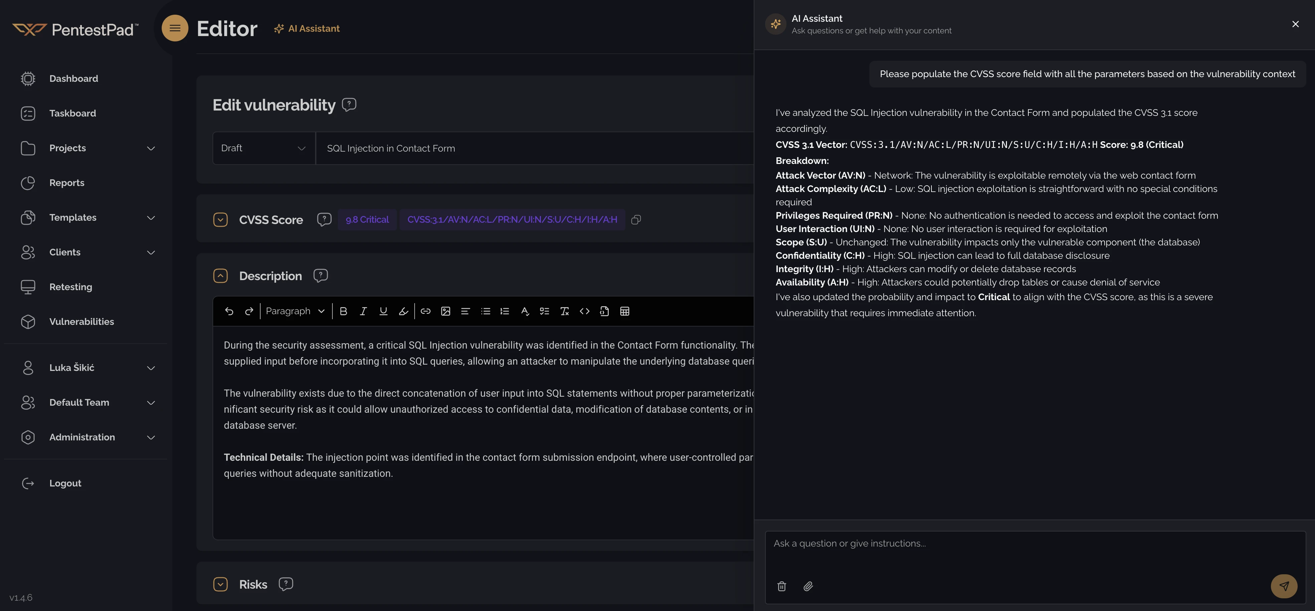Toggle bold formatting in the description editor
The image size is (1315, 611).
point(343,311)
